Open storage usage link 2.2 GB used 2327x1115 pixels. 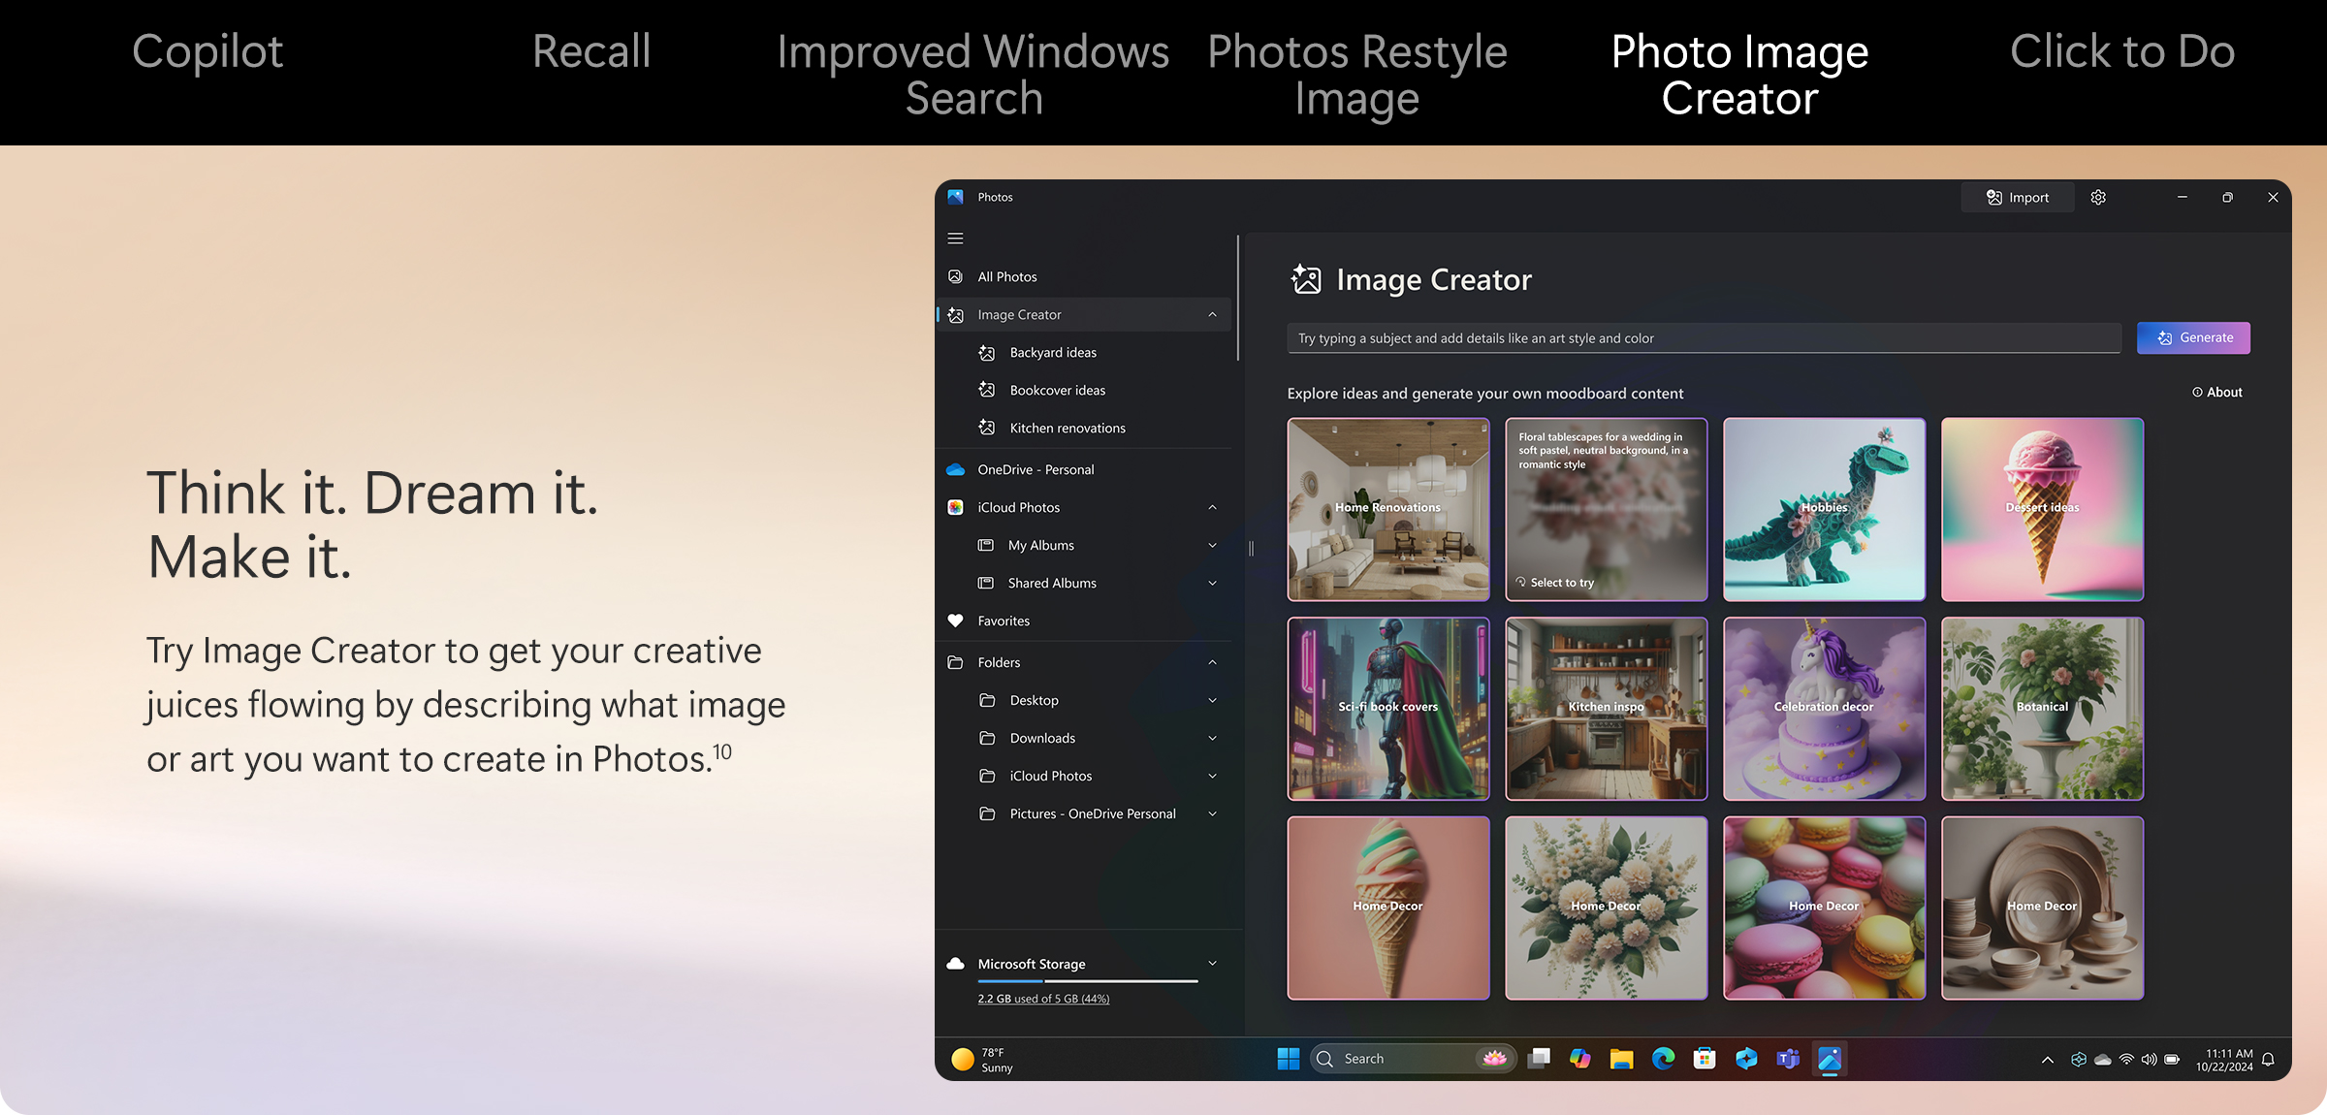[1043, 999]
